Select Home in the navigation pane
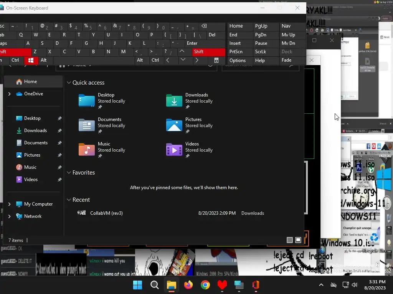The width and height of the screenshot is (393, 294). click(33, 82)
